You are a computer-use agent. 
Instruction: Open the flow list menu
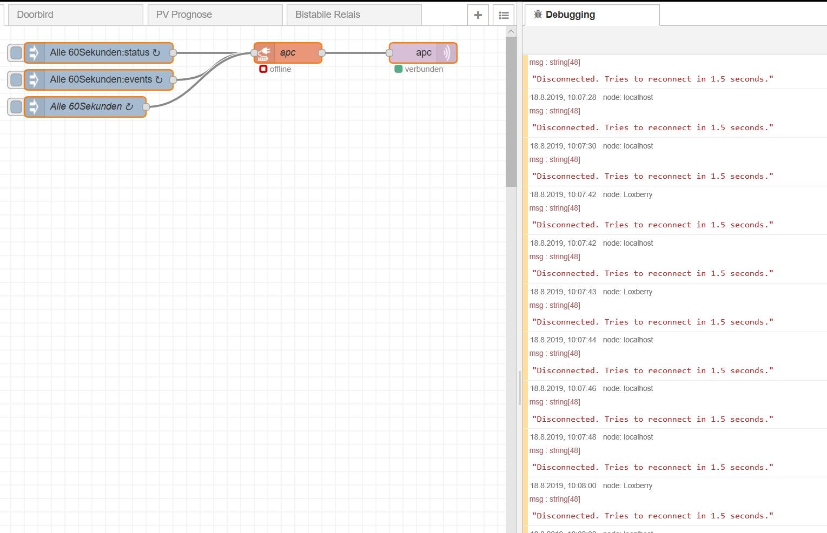[x=504, y=15]
